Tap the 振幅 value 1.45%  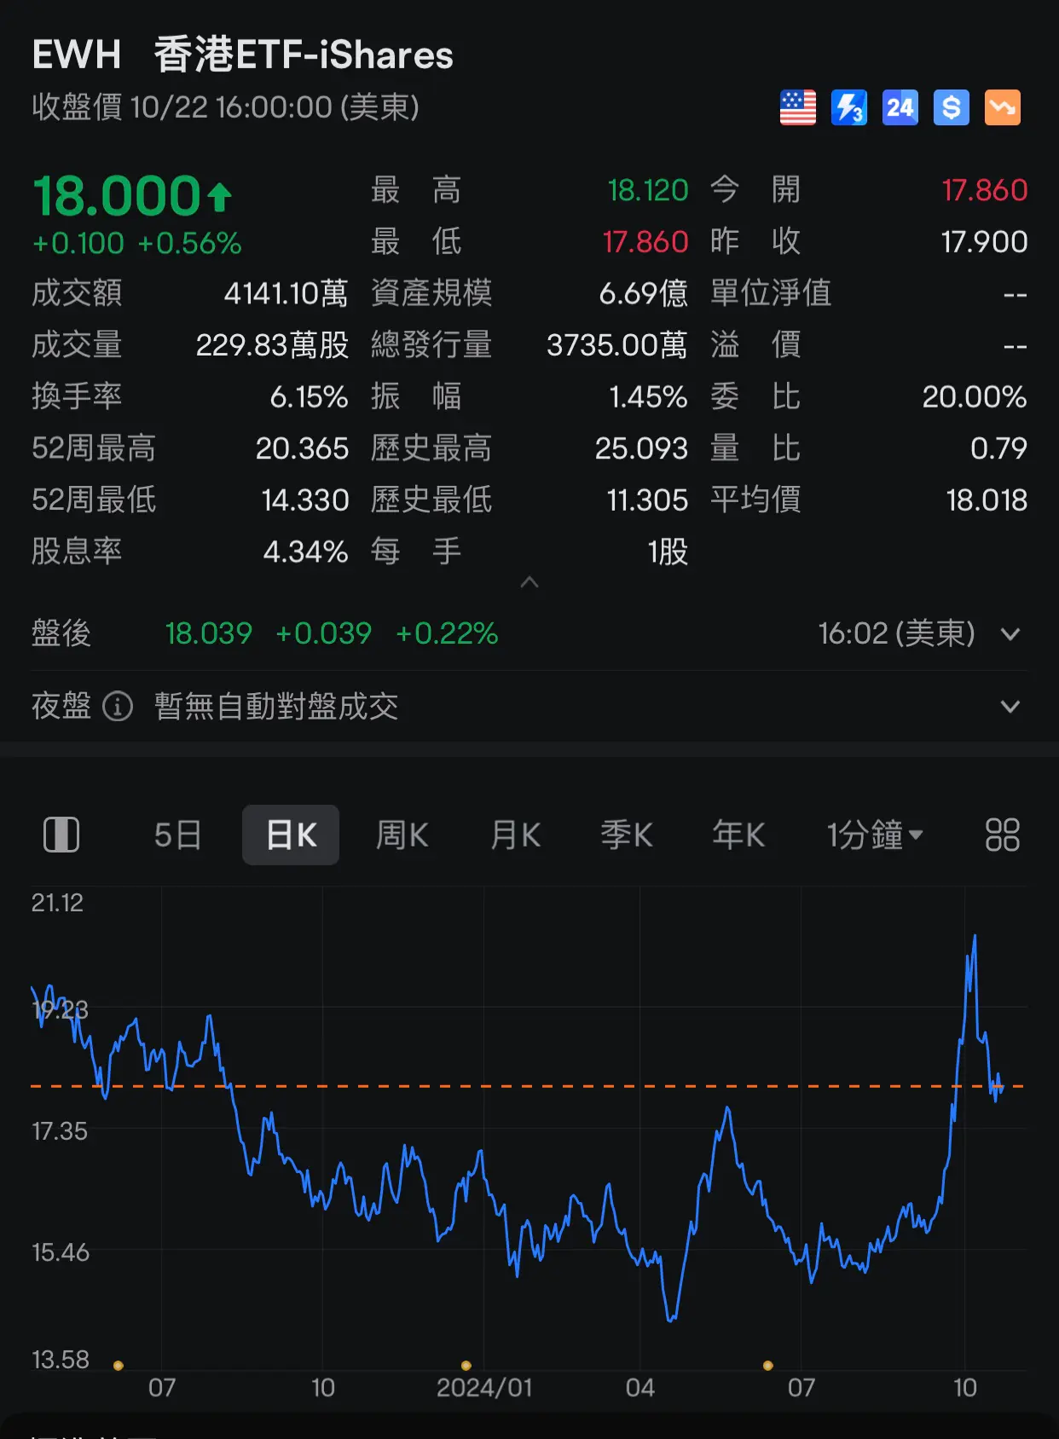click(x=648, y=397)
